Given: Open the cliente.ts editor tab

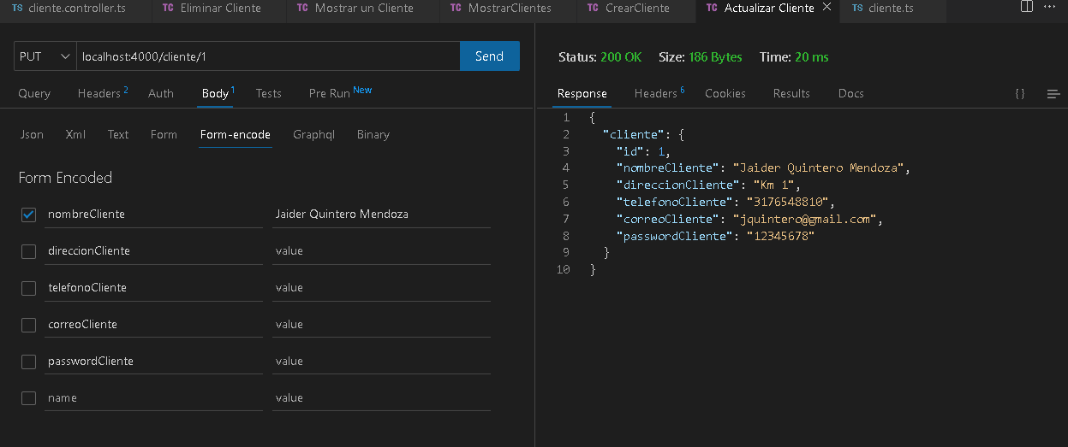Looking at the screenshot, I should pos(890,8).
